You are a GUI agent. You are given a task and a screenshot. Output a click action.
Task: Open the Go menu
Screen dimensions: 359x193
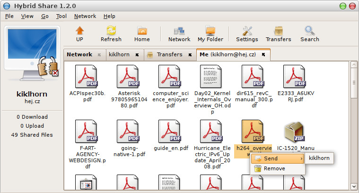(x=45, y=16)
